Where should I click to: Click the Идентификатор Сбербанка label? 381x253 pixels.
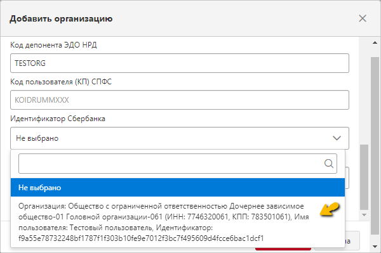(58, 119)
